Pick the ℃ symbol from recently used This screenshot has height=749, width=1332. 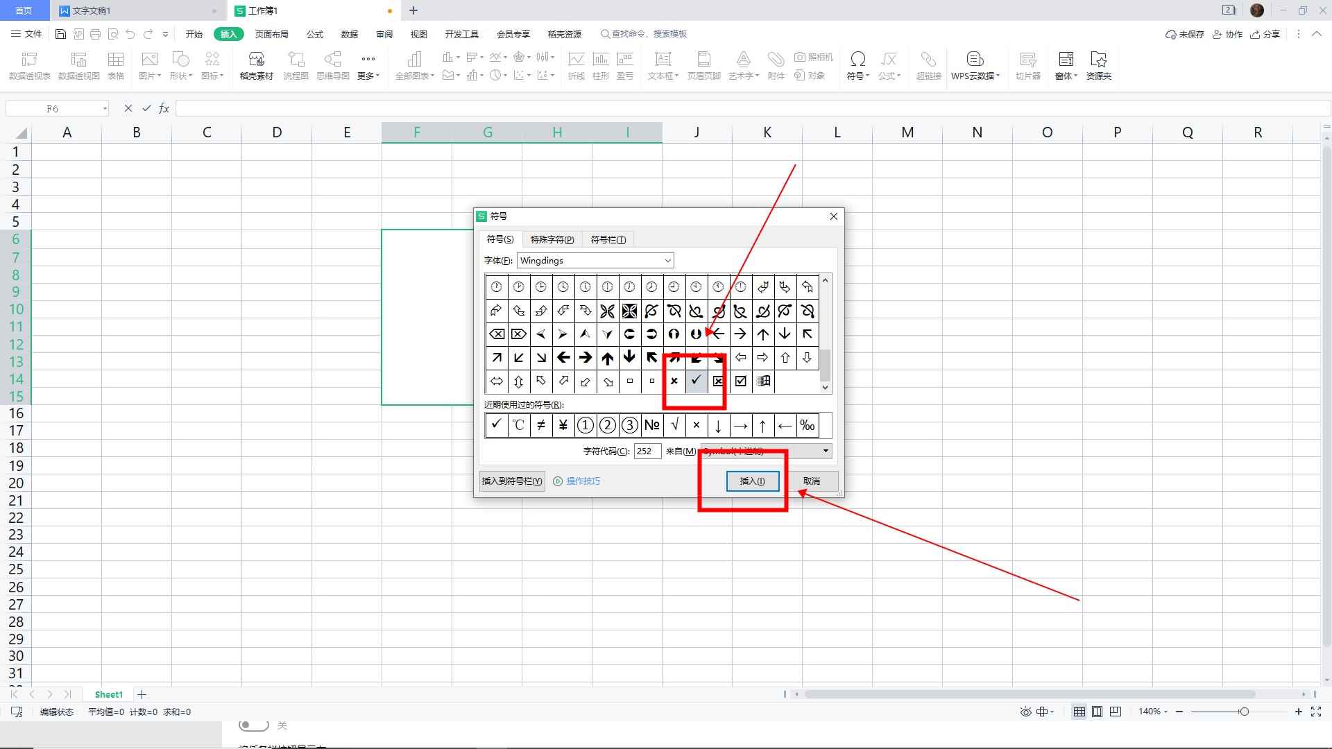click(518, 425)
